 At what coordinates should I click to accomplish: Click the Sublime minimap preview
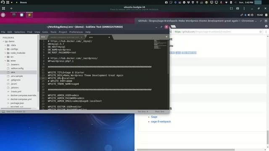(x=160, y=45)
